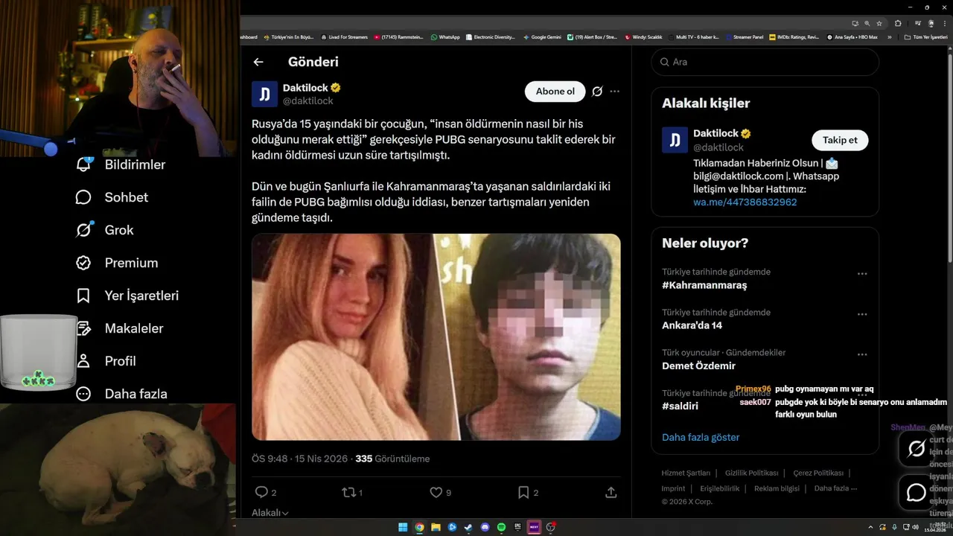953x536 pixels.
Task: Open Çerez Politikası footer link
Action: 818,473
